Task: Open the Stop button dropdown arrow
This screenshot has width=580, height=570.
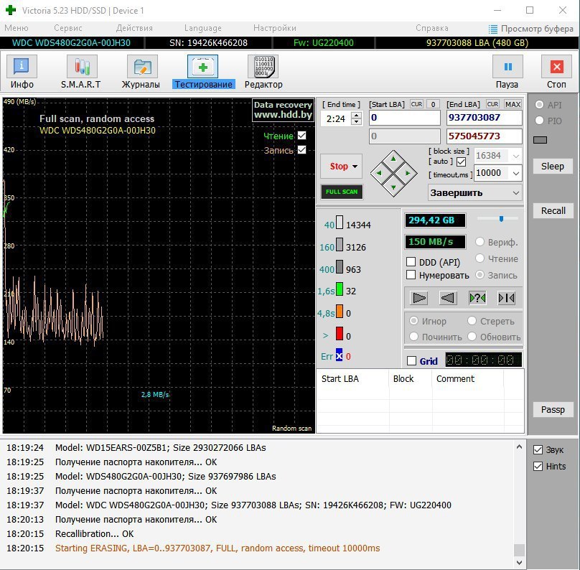Action: (x=355, y=167)
